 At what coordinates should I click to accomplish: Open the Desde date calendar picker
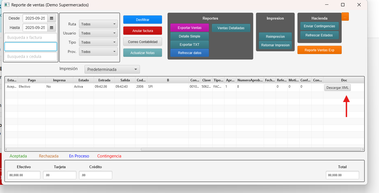pos(51,18)
